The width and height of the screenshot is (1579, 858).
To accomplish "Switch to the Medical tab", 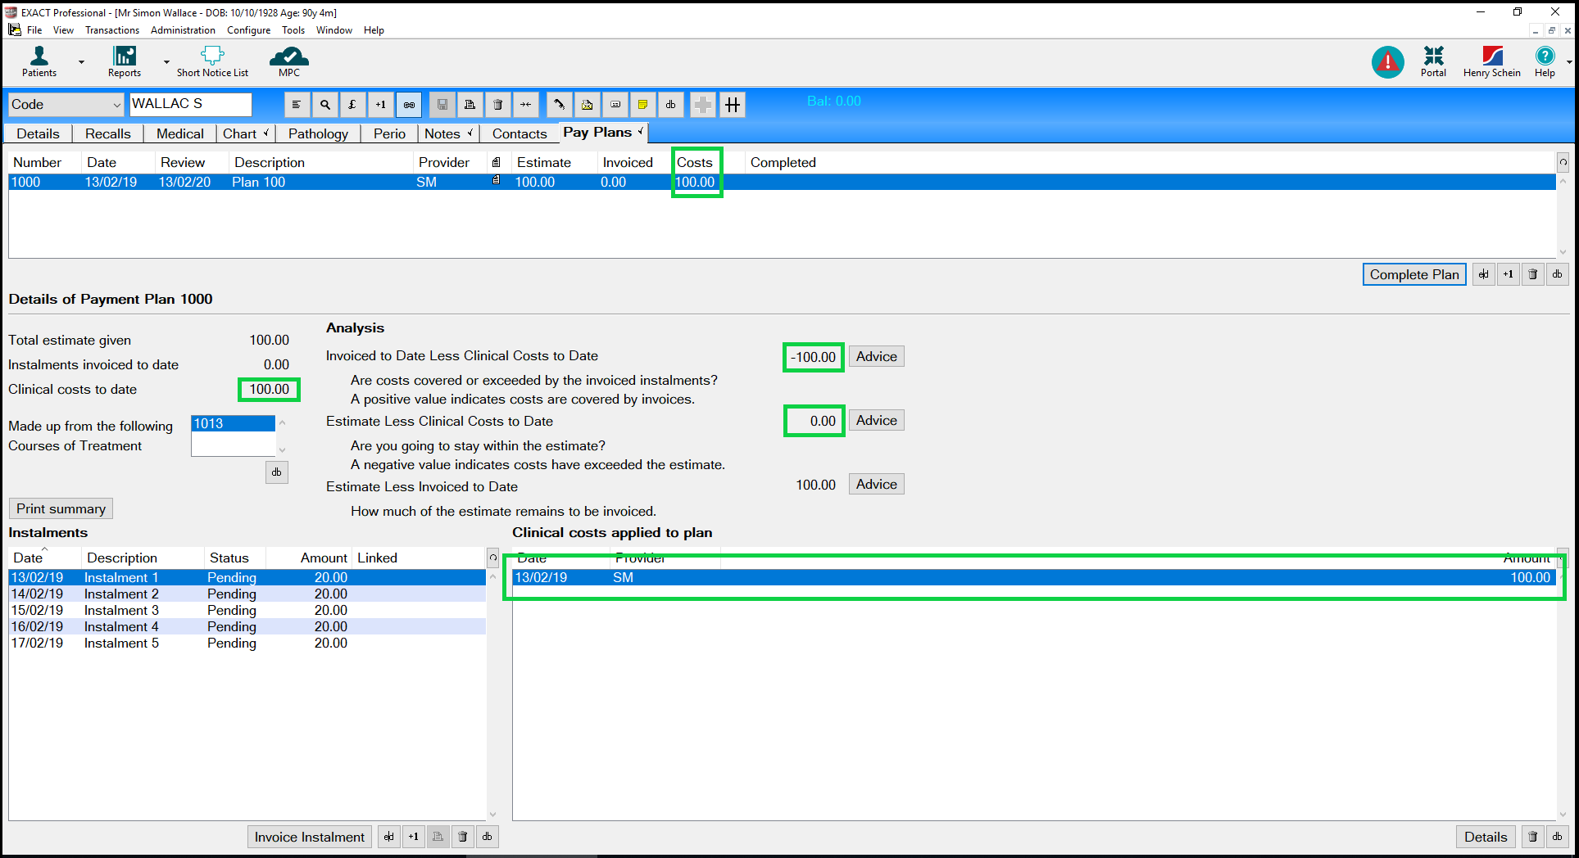I will click(179, 133).
